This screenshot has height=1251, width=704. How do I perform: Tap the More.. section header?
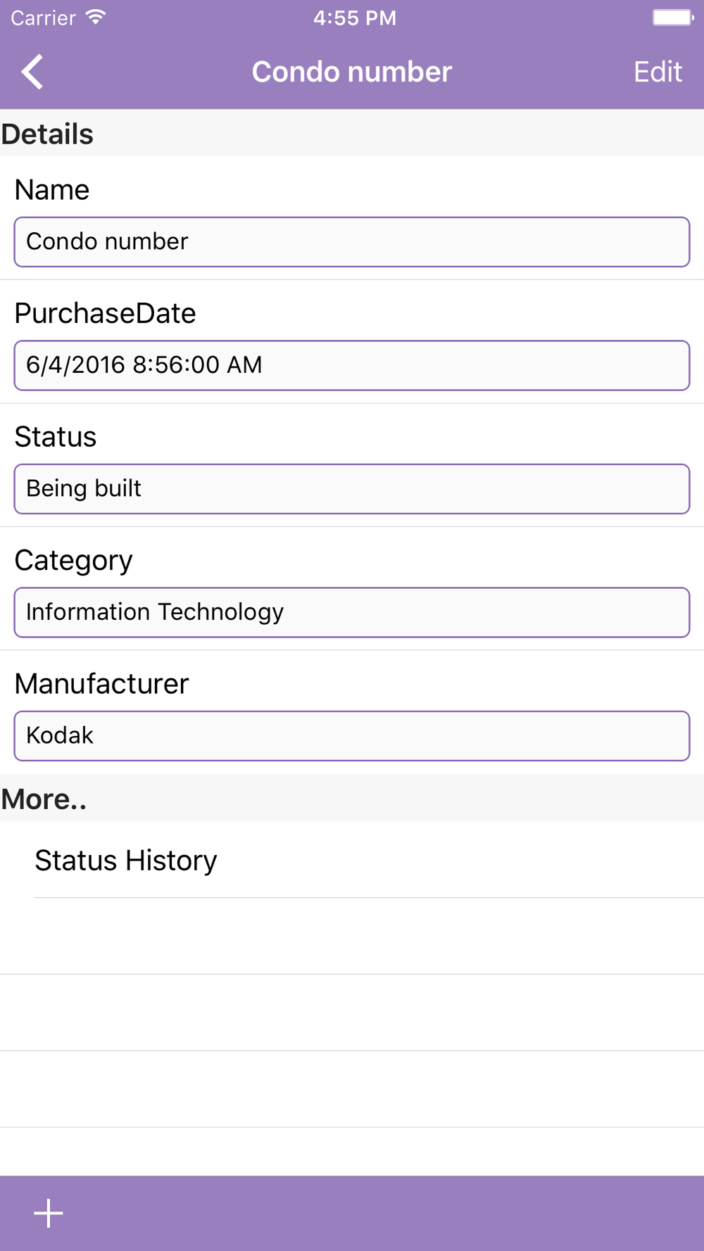pyautogui.click(x=44, y=799)
